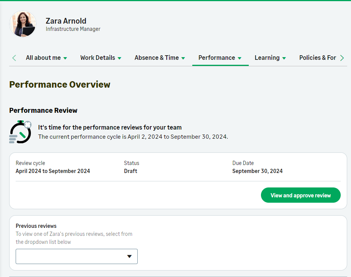This screenshot has height=277, width=351.
Task: Expand the arrow beside Work Details
Action: (119, 58)
